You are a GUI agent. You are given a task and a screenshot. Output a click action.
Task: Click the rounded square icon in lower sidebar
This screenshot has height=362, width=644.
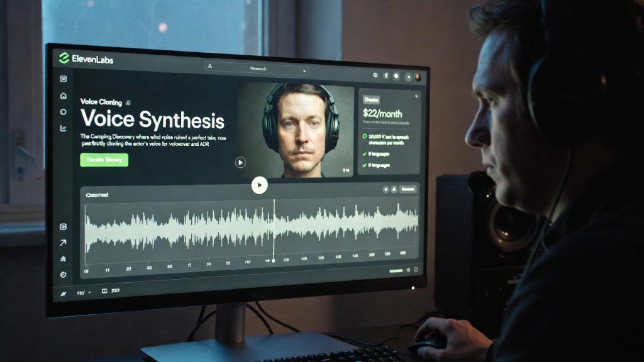click(64, 226)
